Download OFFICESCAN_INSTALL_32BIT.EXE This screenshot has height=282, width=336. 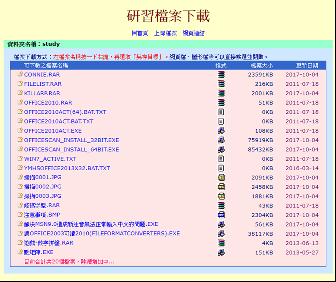click(71, 140)
